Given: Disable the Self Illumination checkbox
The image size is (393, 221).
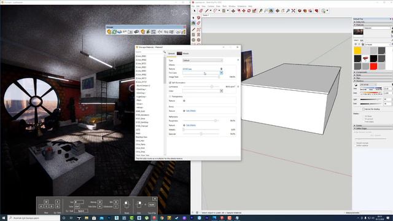Looking at the screenshot, I should pos(170,82).
